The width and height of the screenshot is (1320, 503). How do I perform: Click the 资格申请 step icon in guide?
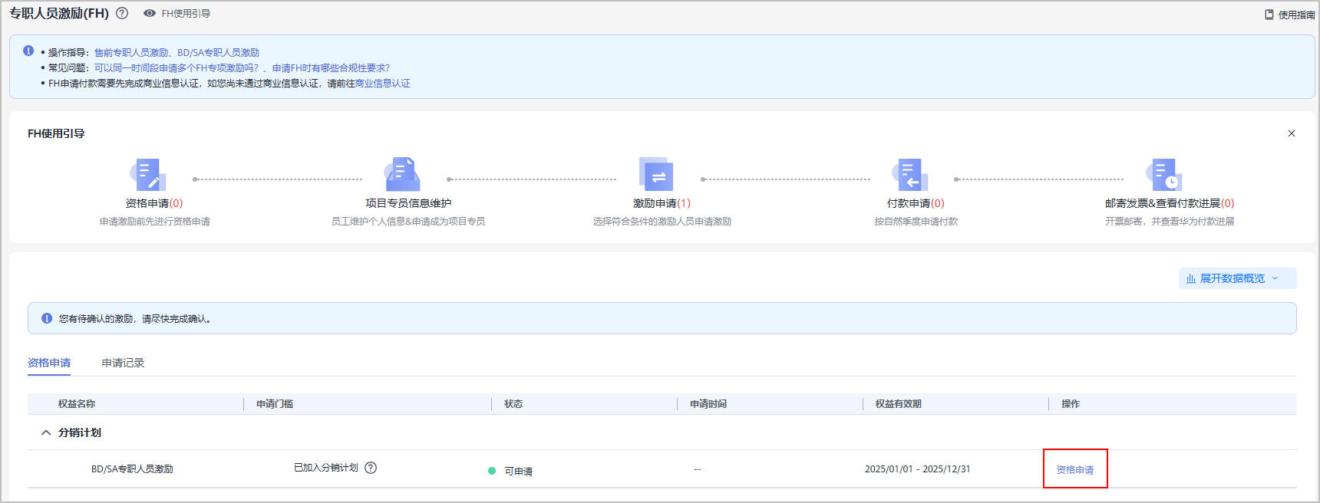[x=148, y=175]
